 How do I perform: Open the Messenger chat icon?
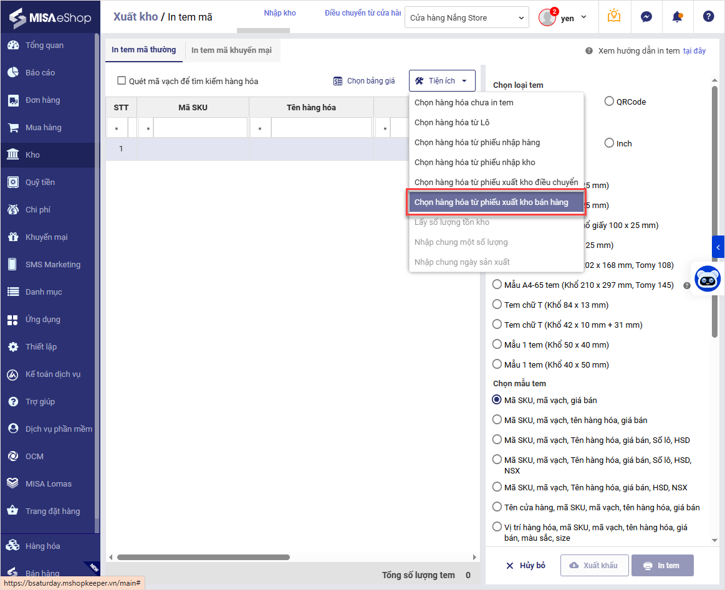point(646,17)
